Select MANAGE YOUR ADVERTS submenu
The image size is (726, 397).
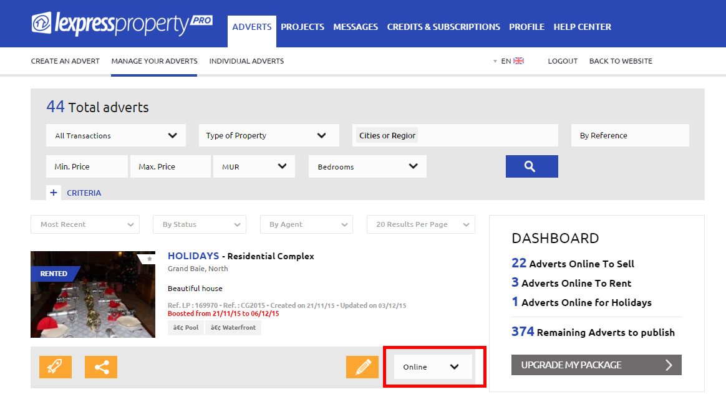click(x=154, y=61)
